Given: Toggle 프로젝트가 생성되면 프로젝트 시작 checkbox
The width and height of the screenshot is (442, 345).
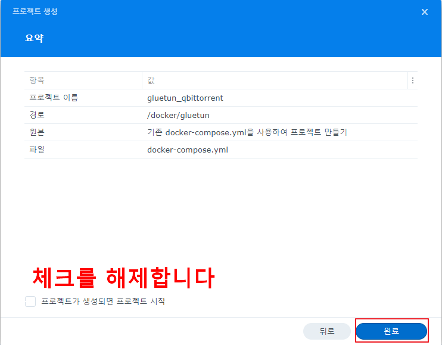Looking at the screenshot, I should coord(30,302).
